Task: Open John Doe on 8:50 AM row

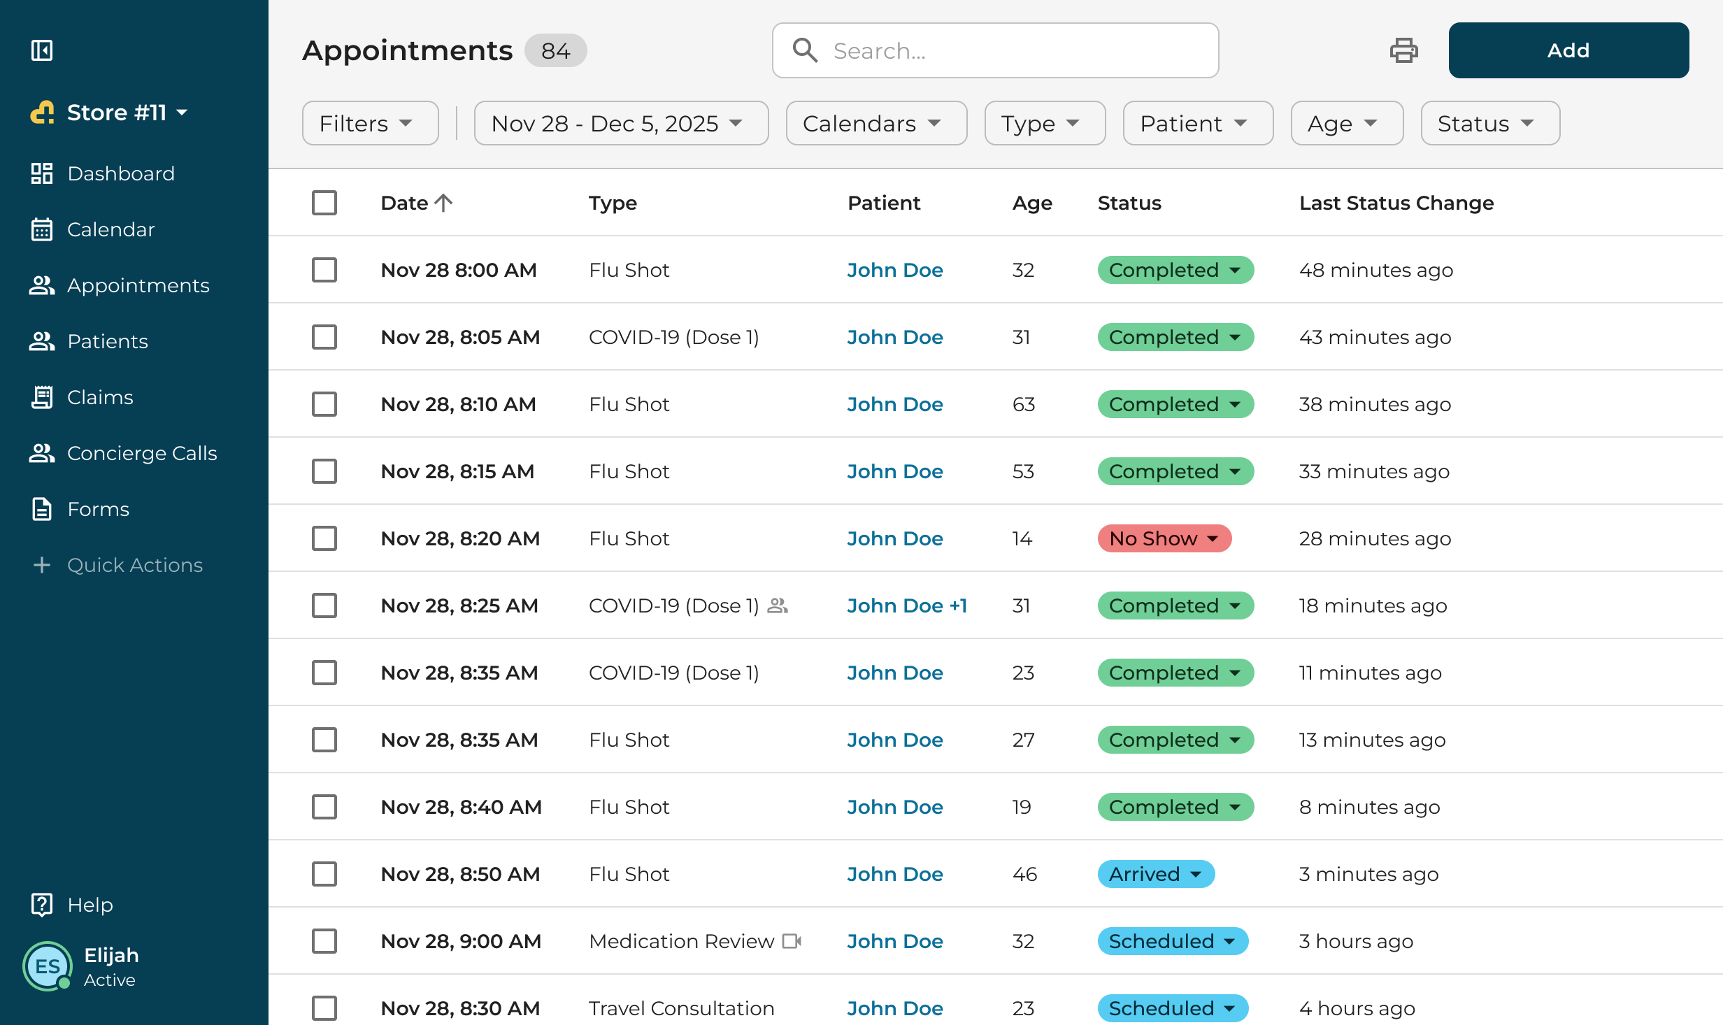Action: pos(895,874)
